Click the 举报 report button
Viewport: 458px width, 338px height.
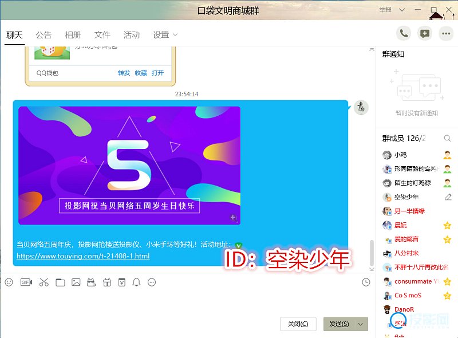[385, 10]
